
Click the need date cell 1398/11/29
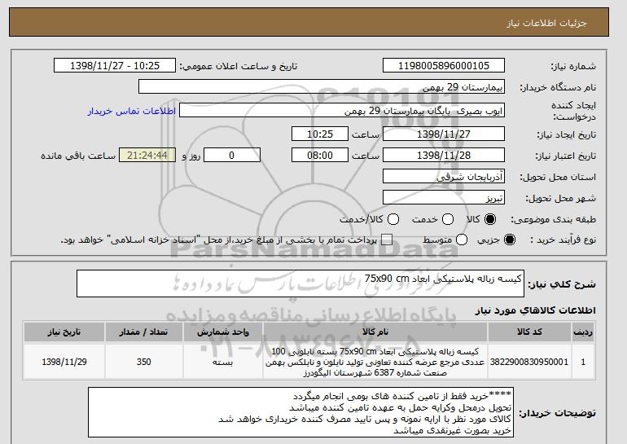click(x=64, y=362)
